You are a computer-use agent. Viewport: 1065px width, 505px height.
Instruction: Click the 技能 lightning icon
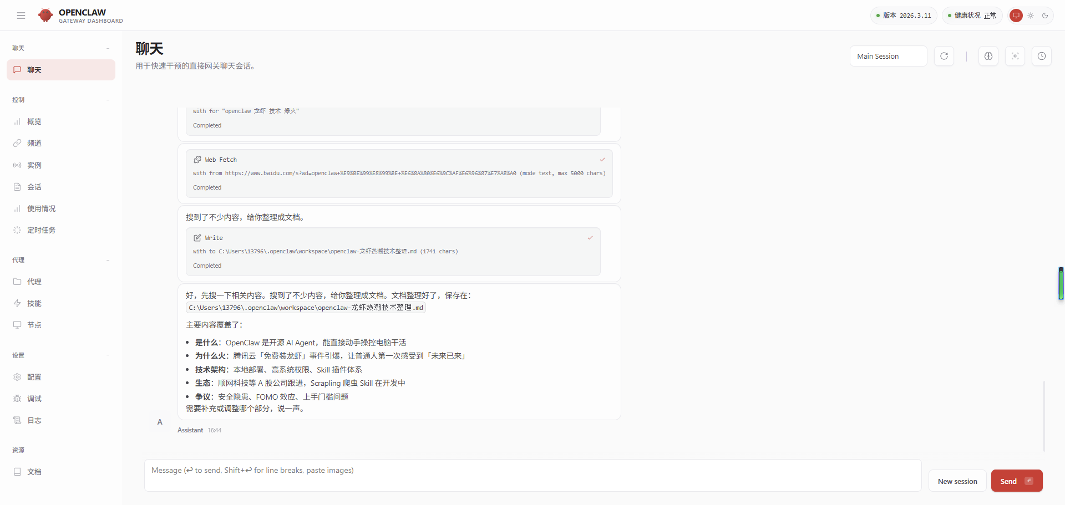pos(17,303)
